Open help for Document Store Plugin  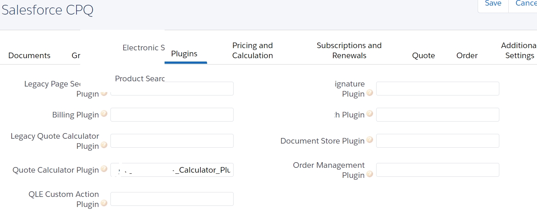[369, 140]
